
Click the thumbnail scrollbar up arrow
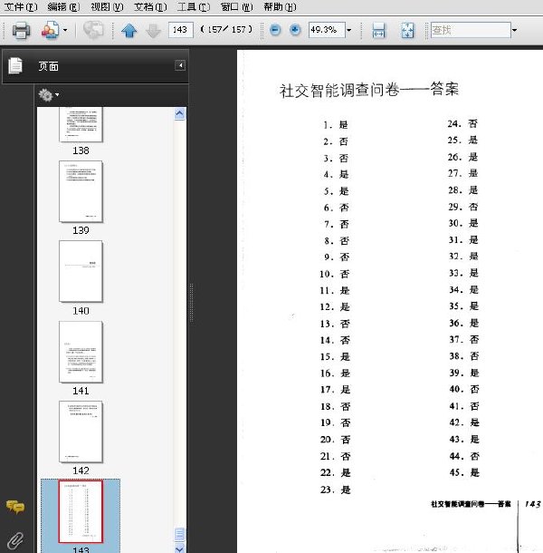pyautogui.click(x=179, y=113)
